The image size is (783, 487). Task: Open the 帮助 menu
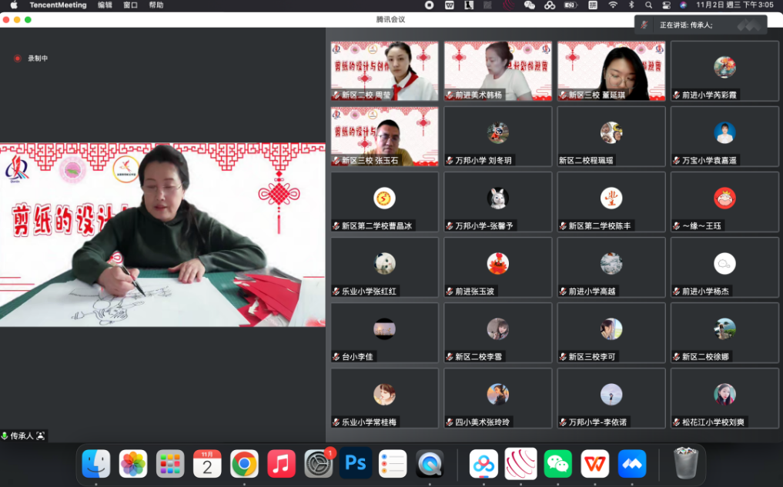tap(156, 5)
